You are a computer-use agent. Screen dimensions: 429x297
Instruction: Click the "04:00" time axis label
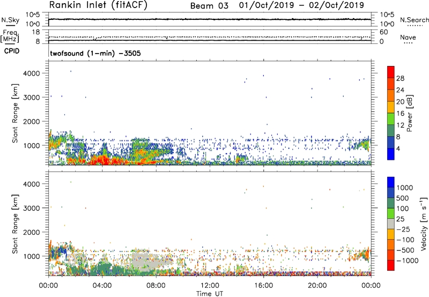[x=102, y=286]
